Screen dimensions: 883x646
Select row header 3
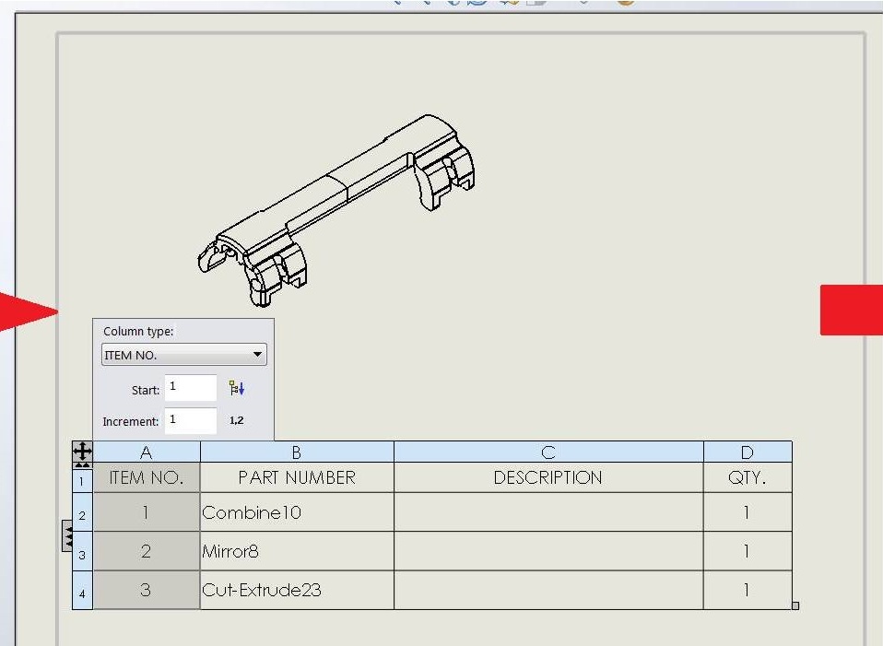point(82,551)
